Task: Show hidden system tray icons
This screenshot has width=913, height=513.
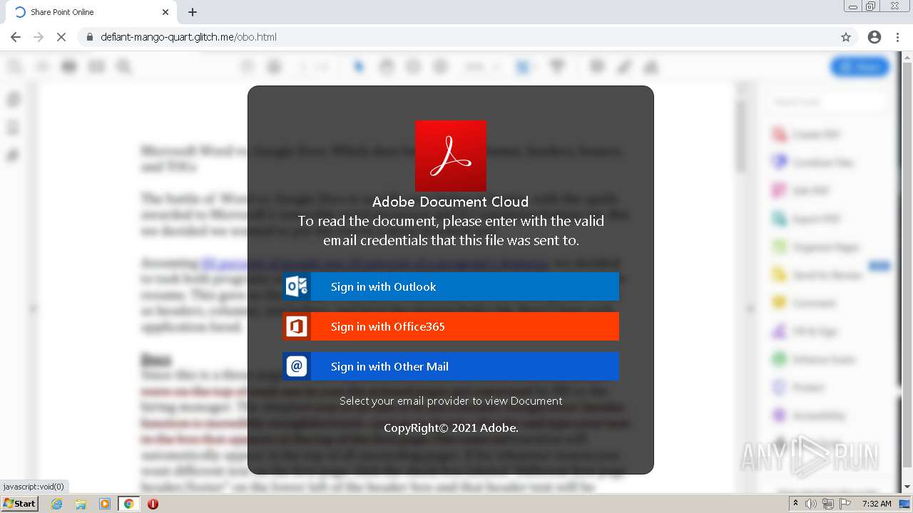Action: point(795,504)
